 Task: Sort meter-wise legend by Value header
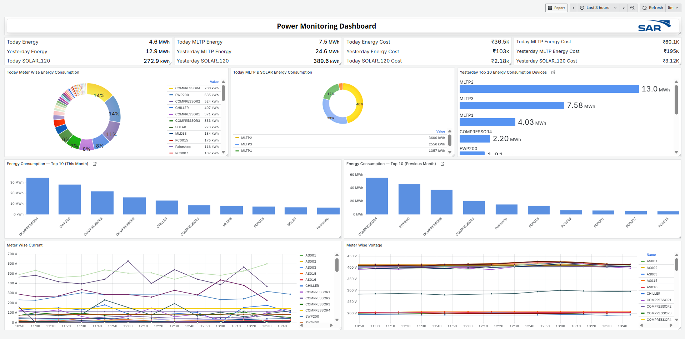click(214, 82)
